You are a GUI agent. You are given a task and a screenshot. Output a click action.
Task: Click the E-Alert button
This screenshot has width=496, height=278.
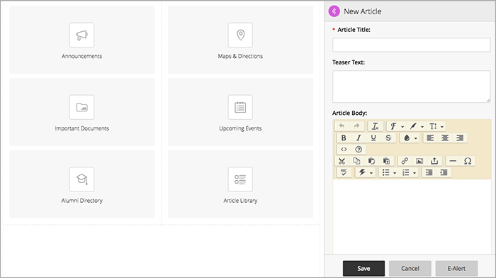[x=456, y=269]
